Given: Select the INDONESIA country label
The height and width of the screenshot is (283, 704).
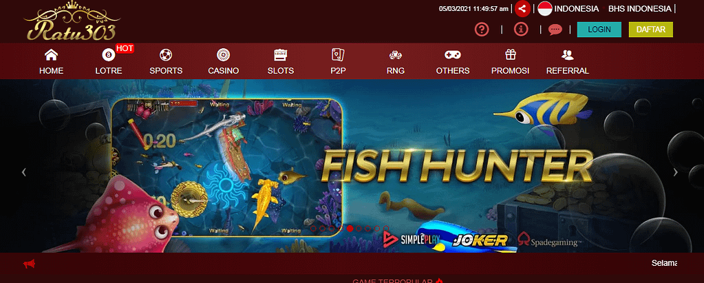Looking at the screenshot, I should click(577, 8).
